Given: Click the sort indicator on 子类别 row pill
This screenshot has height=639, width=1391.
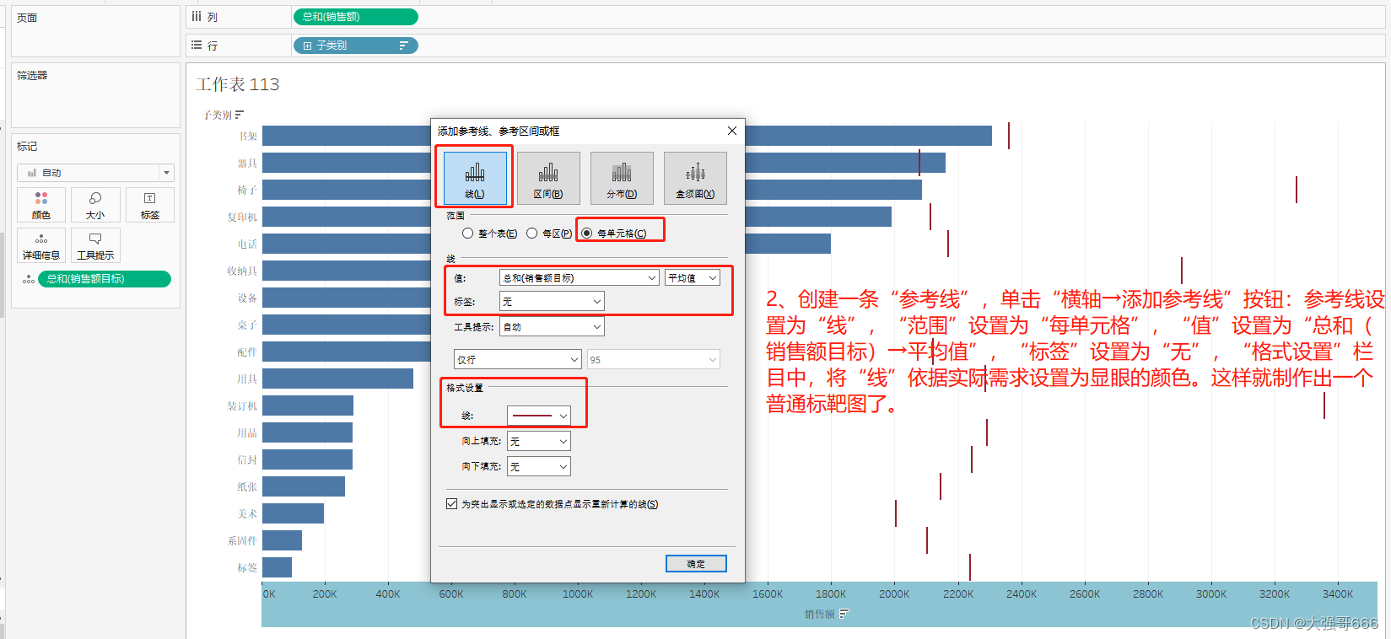Looking at the screenshot, I should [x=403, y=46].
